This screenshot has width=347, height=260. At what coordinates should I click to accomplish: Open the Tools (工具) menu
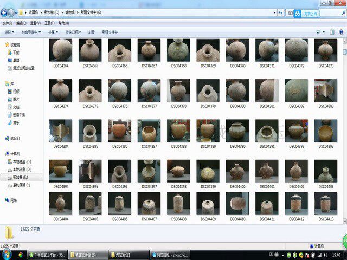49,23
